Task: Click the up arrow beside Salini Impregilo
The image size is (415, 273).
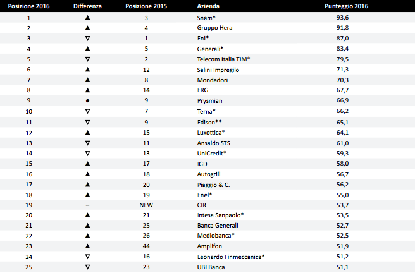Action: (x=87, y=70)
